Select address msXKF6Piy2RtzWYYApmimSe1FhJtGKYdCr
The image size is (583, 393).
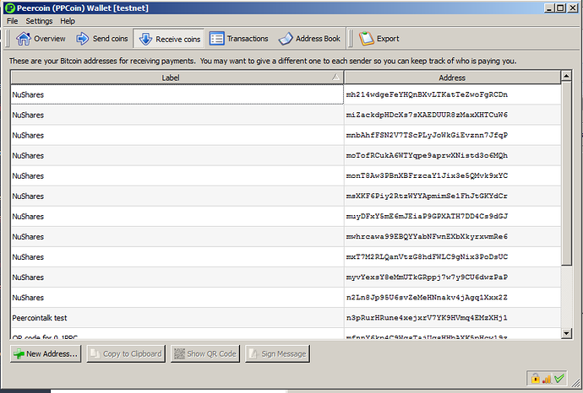(427, 196)
